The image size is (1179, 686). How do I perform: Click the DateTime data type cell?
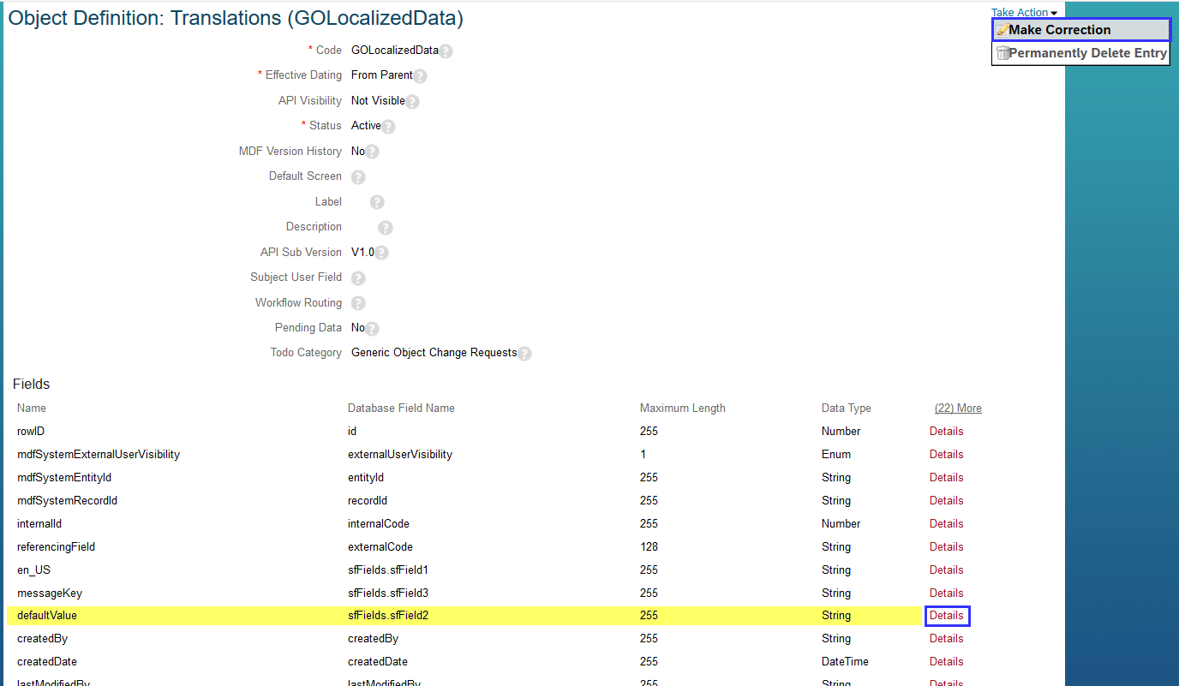click(845, 662)
